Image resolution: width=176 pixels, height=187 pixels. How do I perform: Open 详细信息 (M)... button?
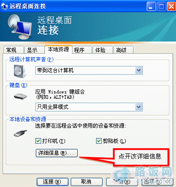[x=57, y=153]
